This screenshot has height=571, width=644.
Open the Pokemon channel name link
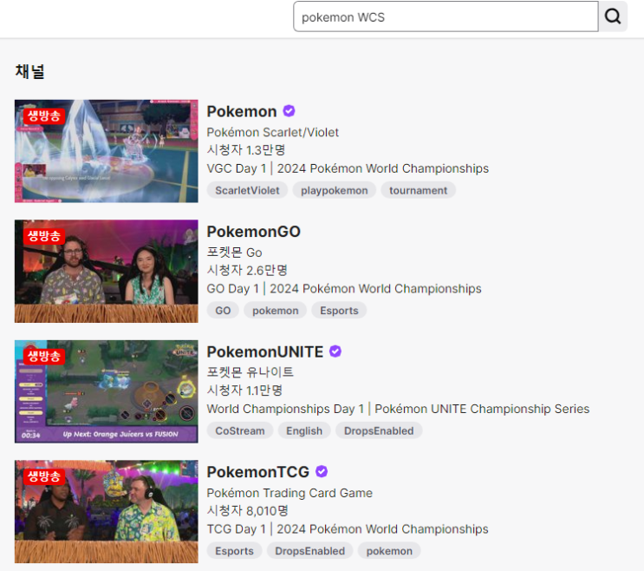tap(242, 111)
